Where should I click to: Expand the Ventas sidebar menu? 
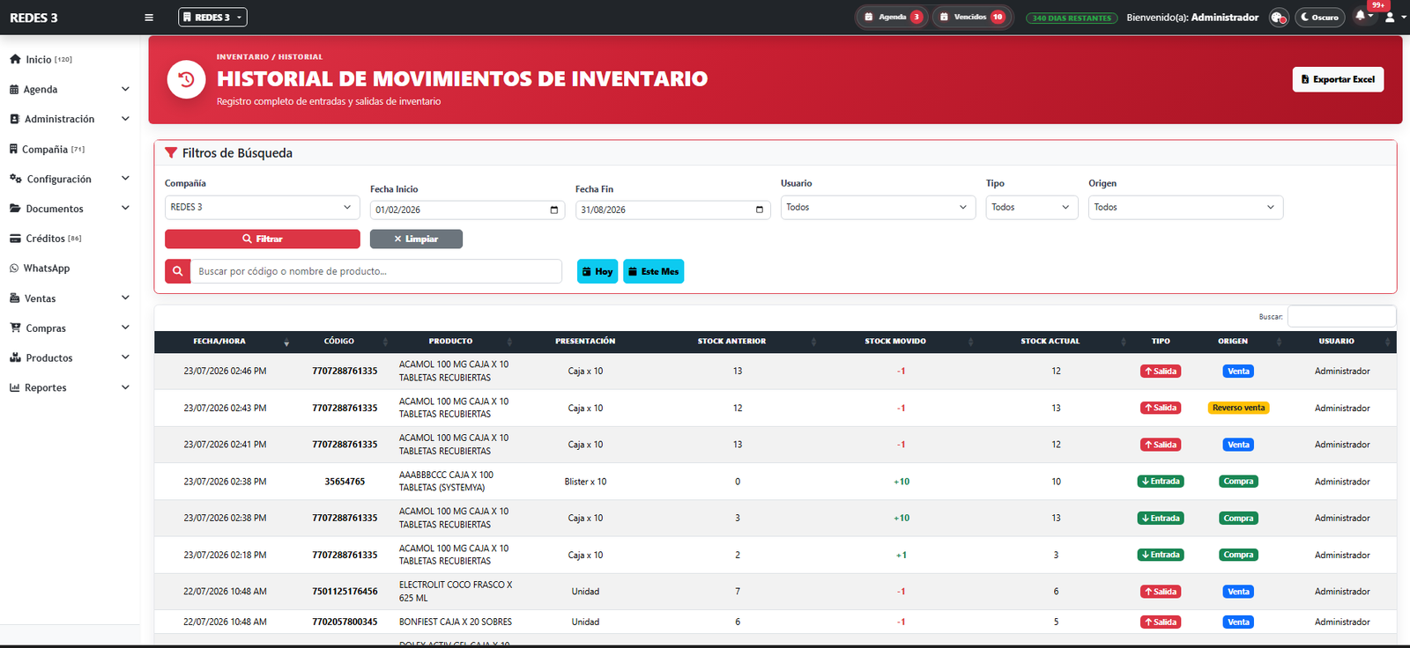coord(70,298)
